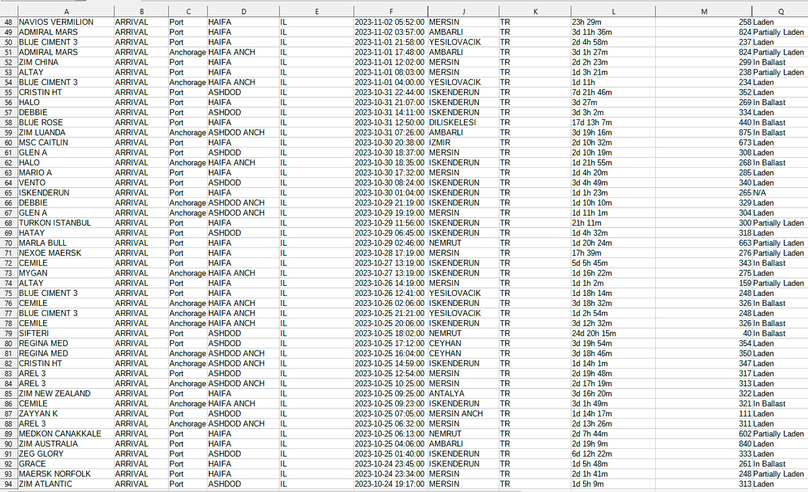The height and width of the screenshot is (492, 808).
Task: Select column M header
Action: (x=704, y=11)
